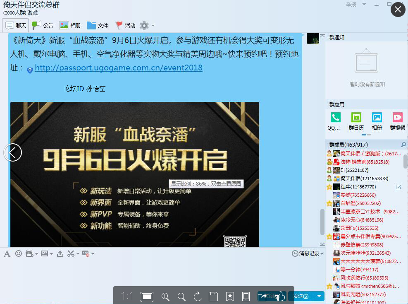
Task: Click the fit-to-window icon in viewer toolbar
Action: tap(147, 297)
